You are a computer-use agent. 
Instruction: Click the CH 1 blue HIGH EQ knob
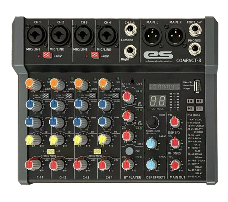click(x=34, y=105)
